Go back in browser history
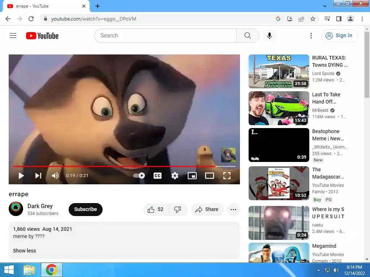The image size is (370, 277). pyautogui.click(x=8, y=19)
